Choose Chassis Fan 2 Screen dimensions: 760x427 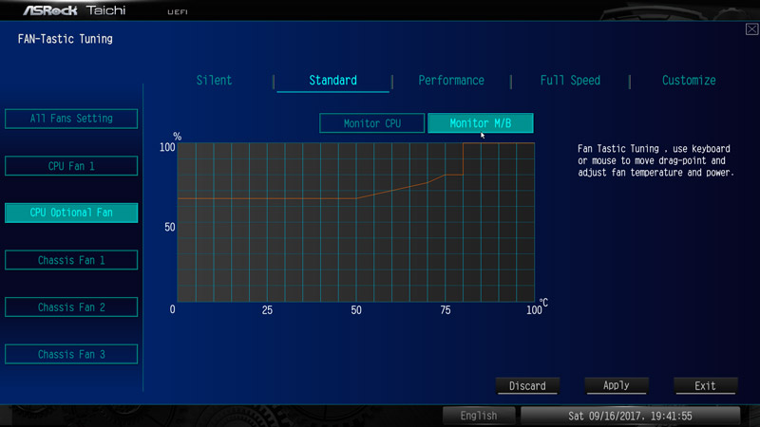pyautogui.click(x=71, y=306)
